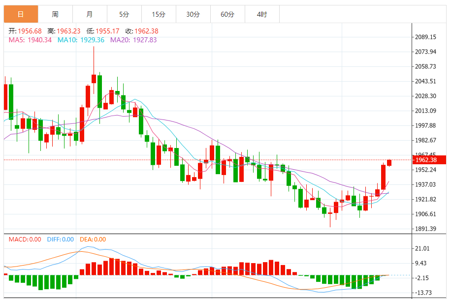Click the high price 1963.23 value

(x=68, y=31)
